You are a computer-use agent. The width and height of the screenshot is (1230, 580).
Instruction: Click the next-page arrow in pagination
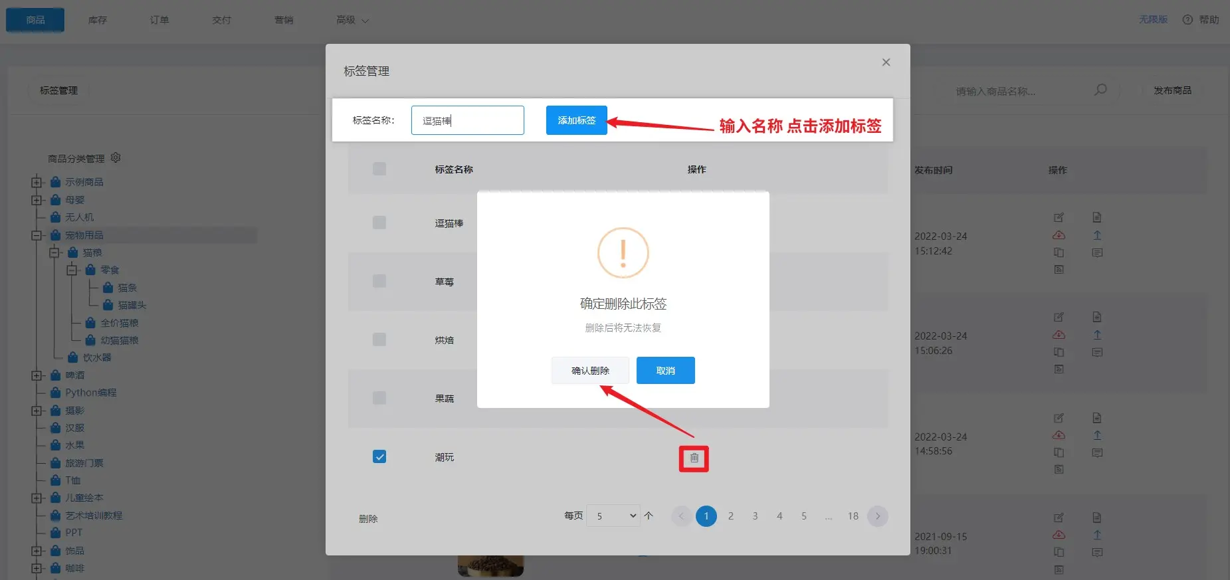878,516
